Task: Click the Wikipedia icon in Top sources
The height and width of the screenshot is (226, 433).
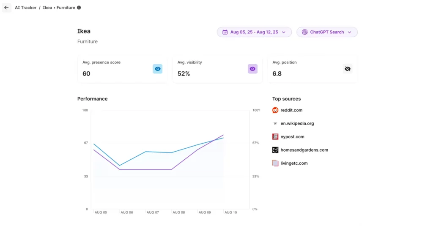Action: [x=275, y=123]
